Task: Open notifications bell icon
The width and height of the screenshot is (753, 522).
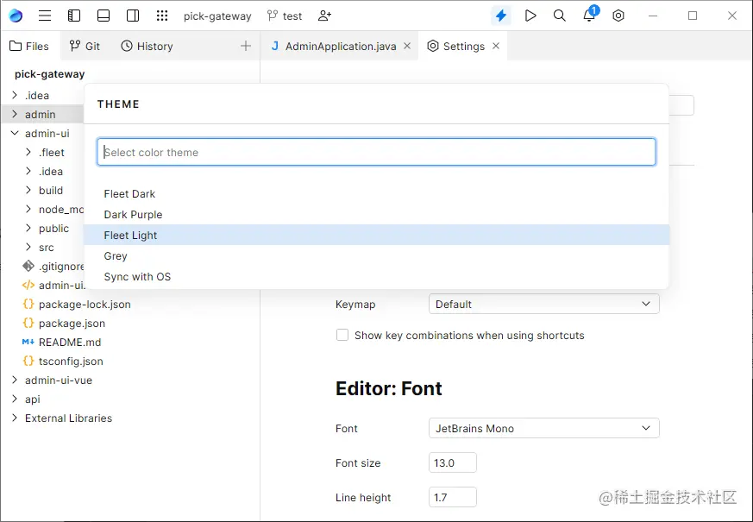Action: click(x=589, y=16)
